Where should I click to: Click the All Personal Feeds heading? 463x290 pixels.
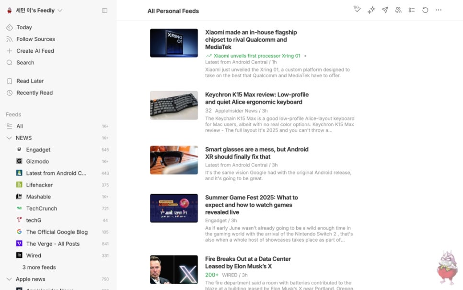click(x=174, y=11)
